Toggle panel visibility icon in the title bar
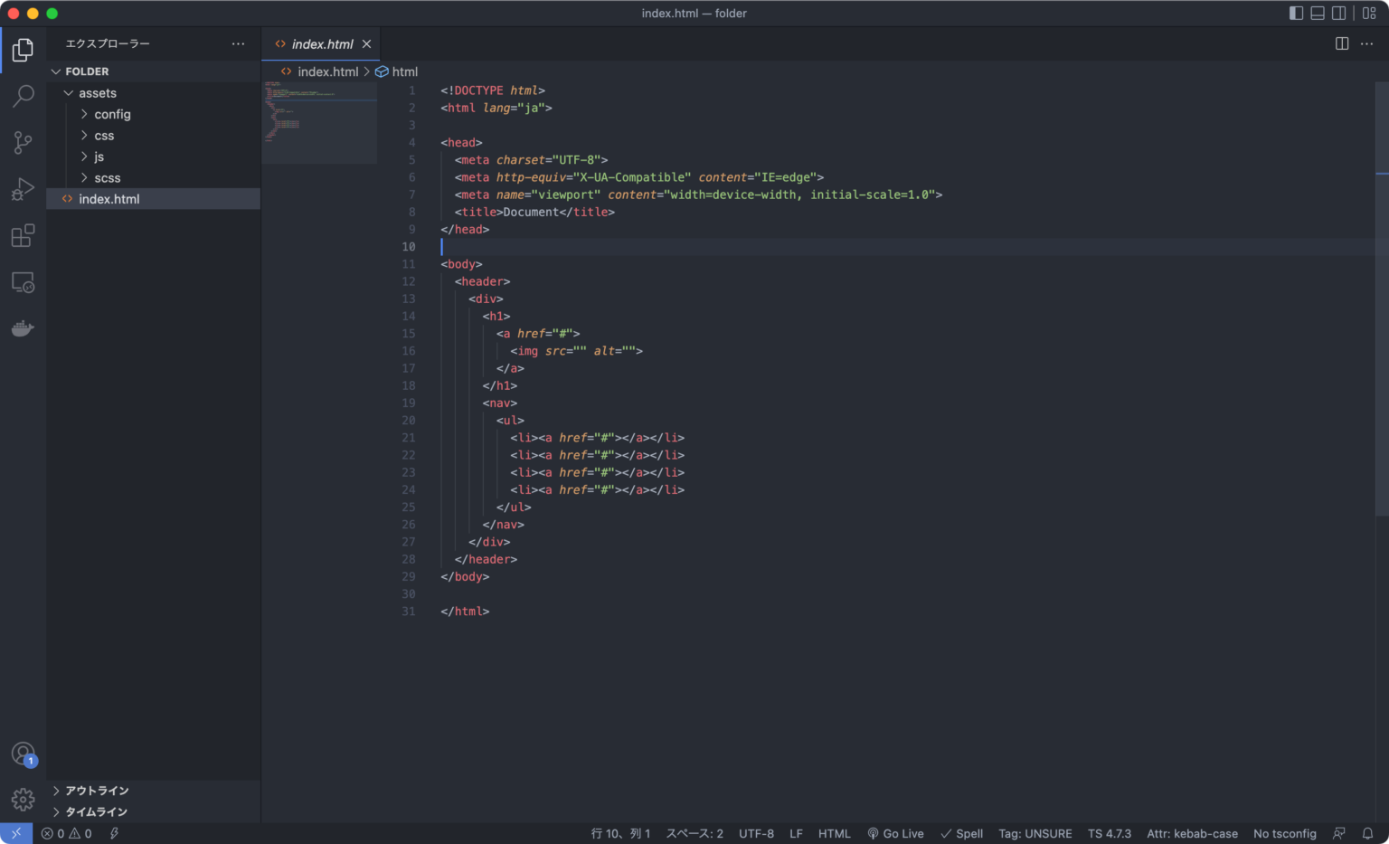 pos(1318,13)
